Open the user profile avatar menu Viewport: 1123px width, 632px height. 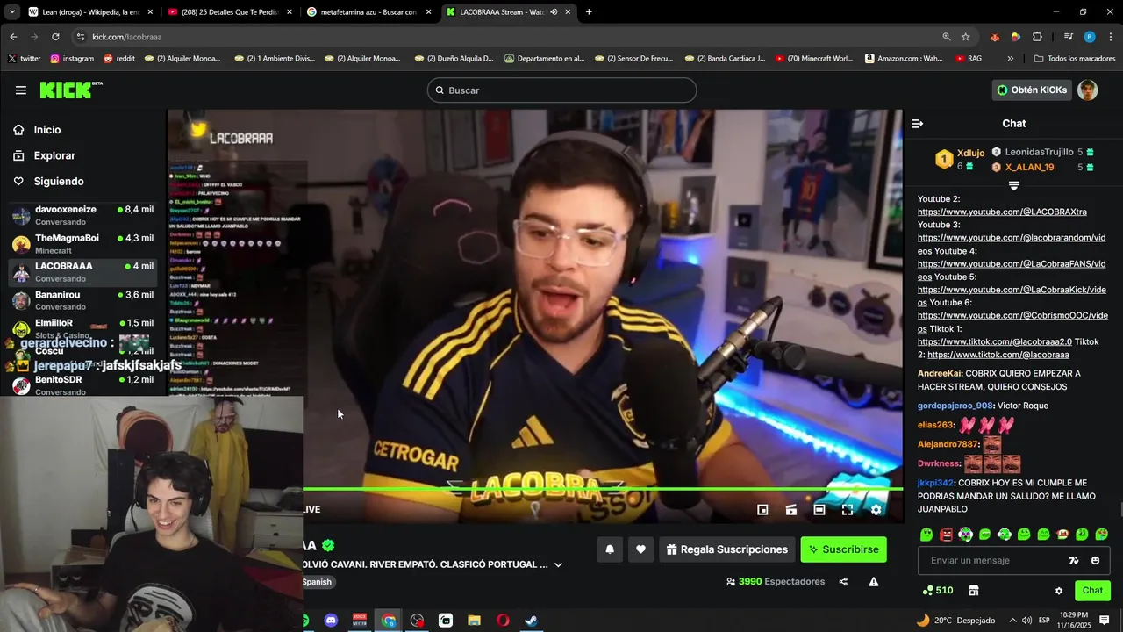[1087, 90]
